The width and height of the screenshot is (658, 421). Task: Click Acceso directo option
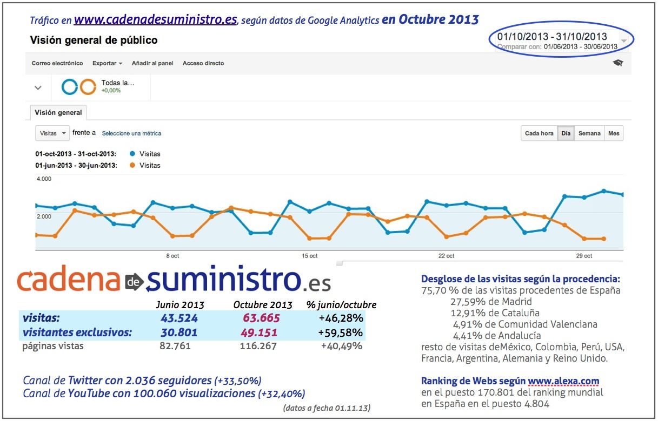[x=203, y=63]
